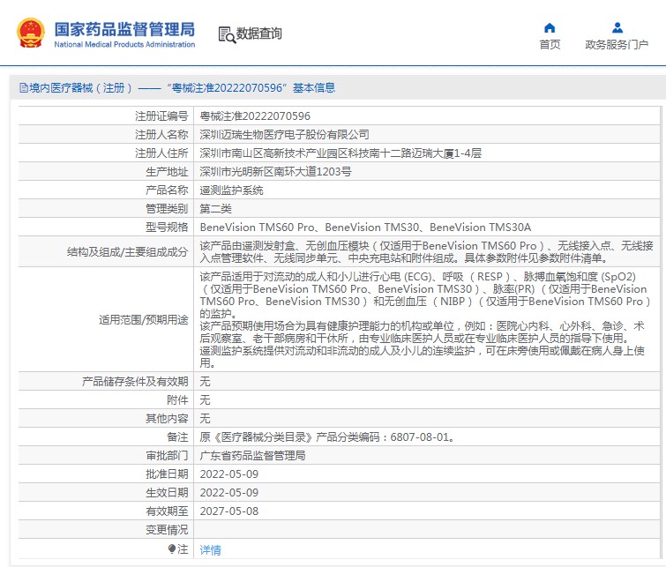Image resolution: width=666 pixels, height=567 pixels.
Task: Click the national emblem logo
Action: 31,34
